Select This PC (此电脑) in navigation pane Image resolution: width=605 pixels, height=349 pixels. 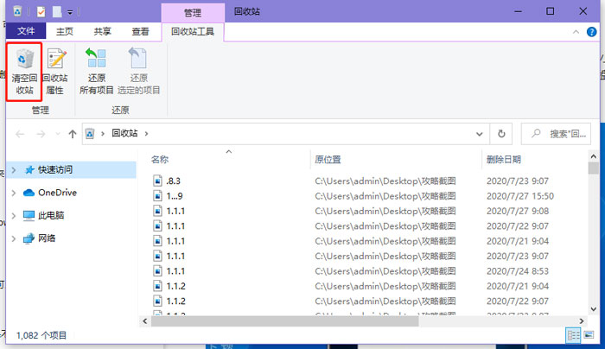pyautogui.click(x=54, y=215)
